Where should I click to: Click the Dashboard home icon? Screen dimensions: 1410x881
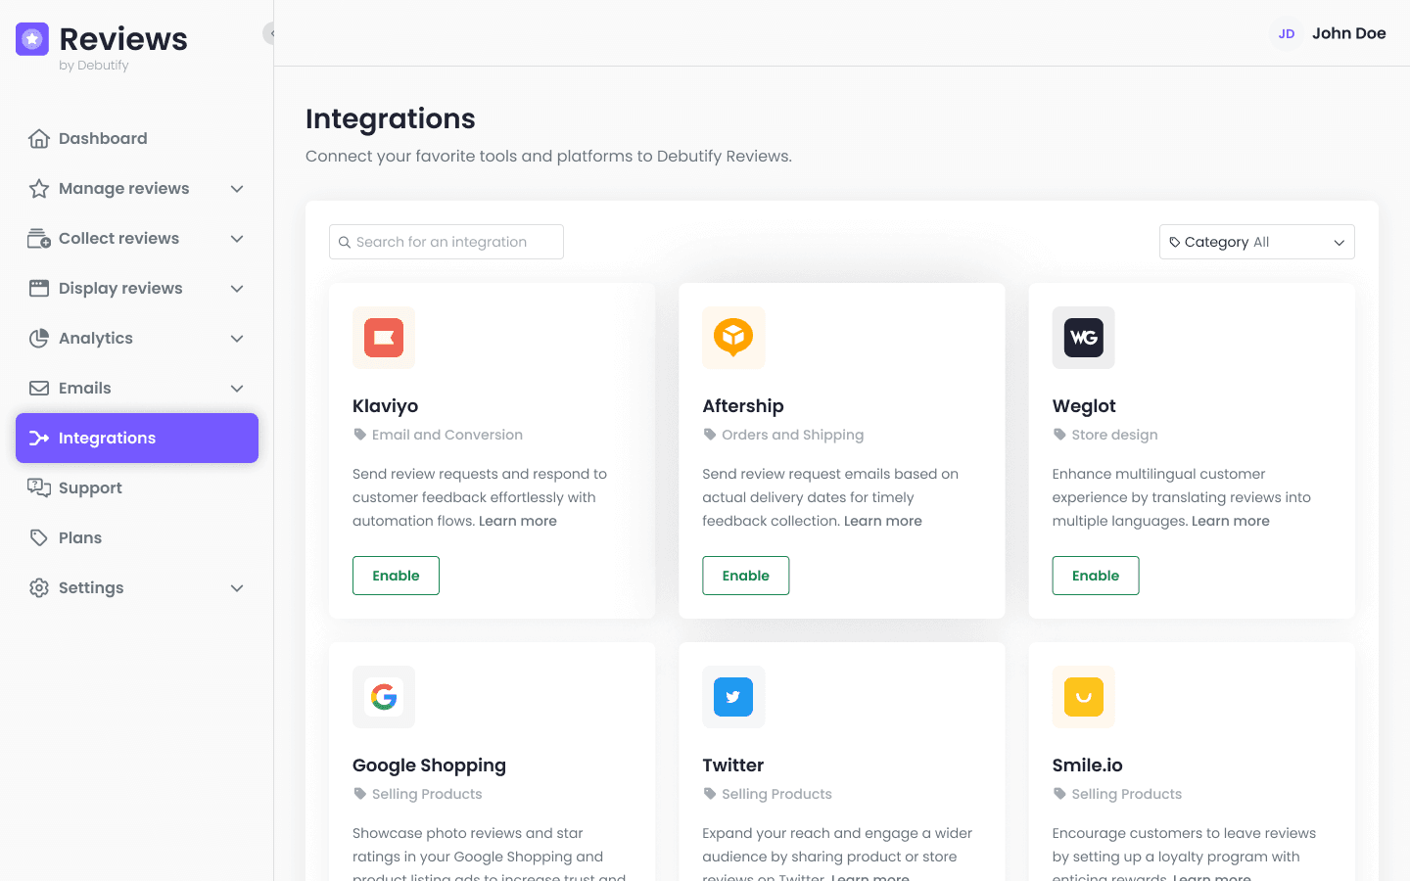[x=39, y=139]
